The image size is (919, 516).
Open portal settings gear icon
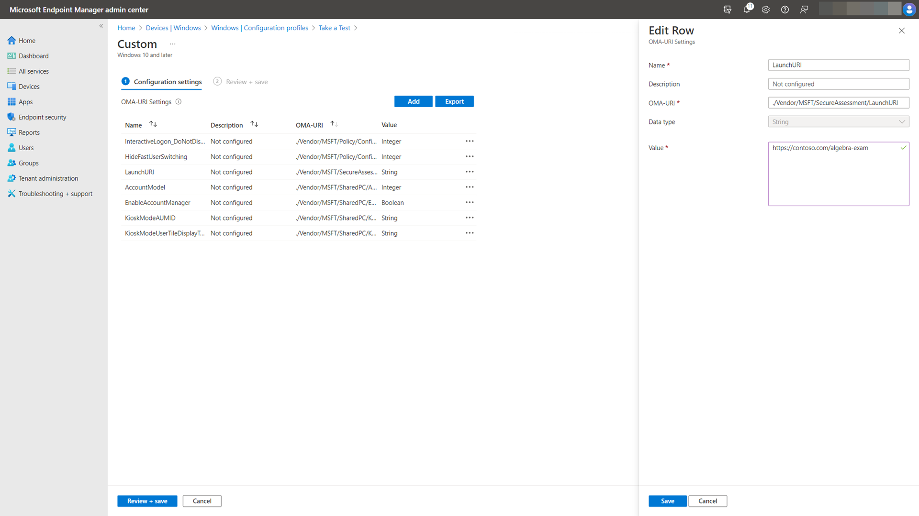766,10
